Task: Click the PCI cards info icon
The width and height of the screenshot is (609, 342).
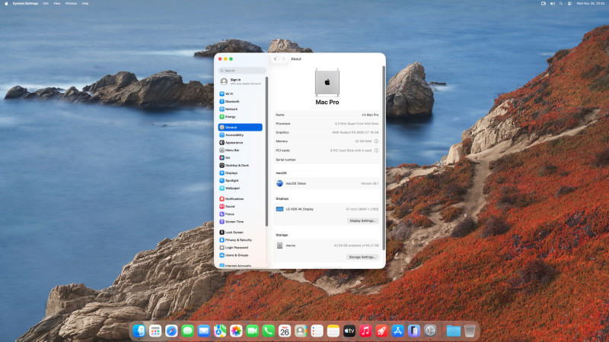Action: (376, 150)
